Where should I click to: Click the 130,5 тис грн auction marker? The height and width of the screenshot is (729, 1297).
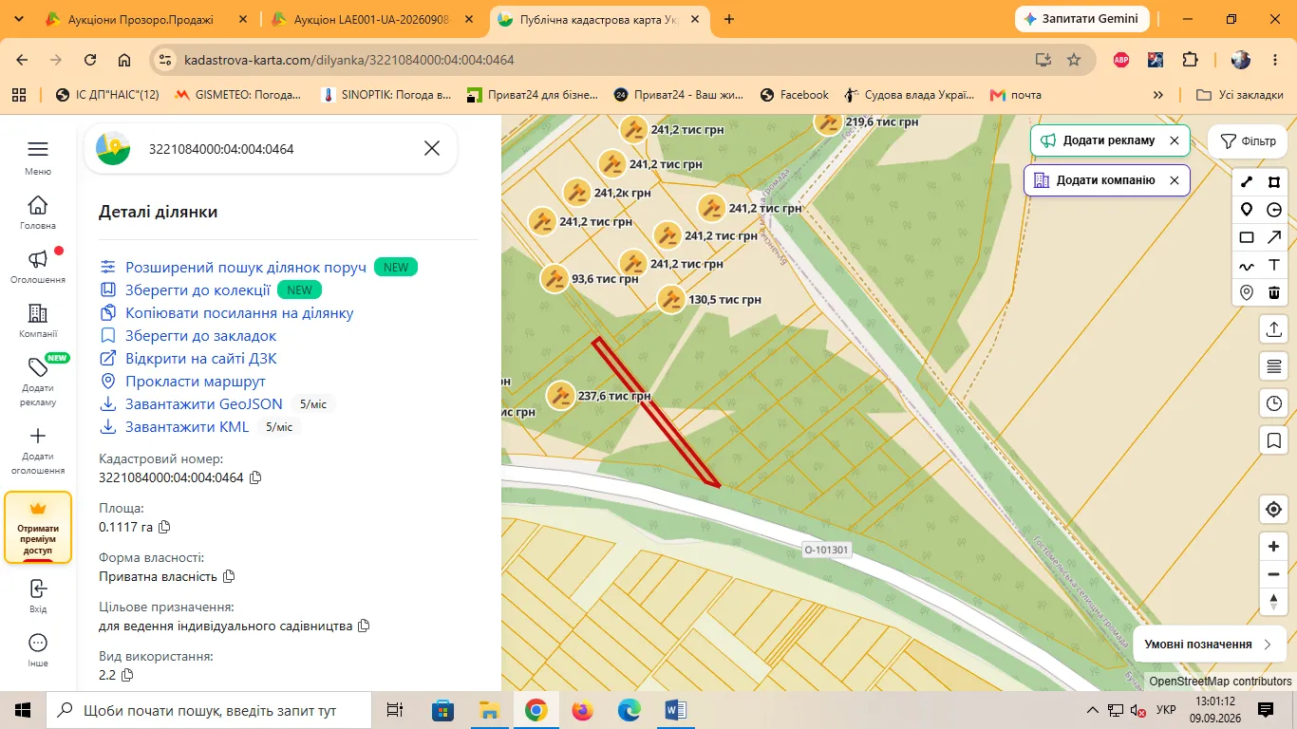click(x=671, y=300)
